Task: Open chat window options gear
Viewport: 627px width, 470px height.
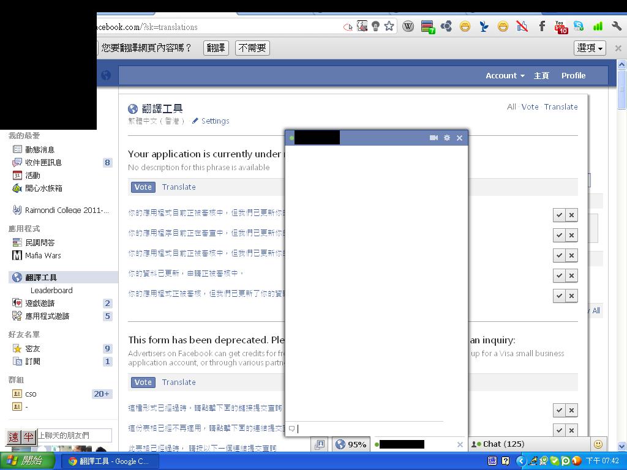Action: click(446, 138)
